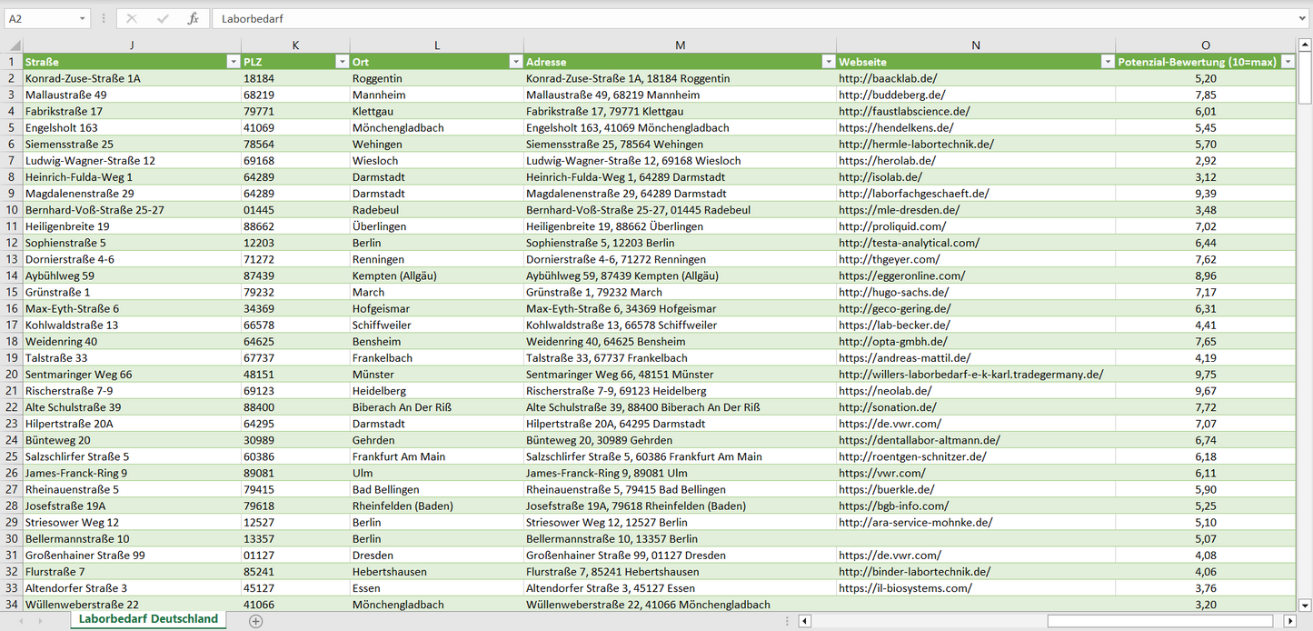This screenshot has height=631, width=1313.
Task: Open the http://baacklab.de/ website cell
Action: (x=888, y=79)
